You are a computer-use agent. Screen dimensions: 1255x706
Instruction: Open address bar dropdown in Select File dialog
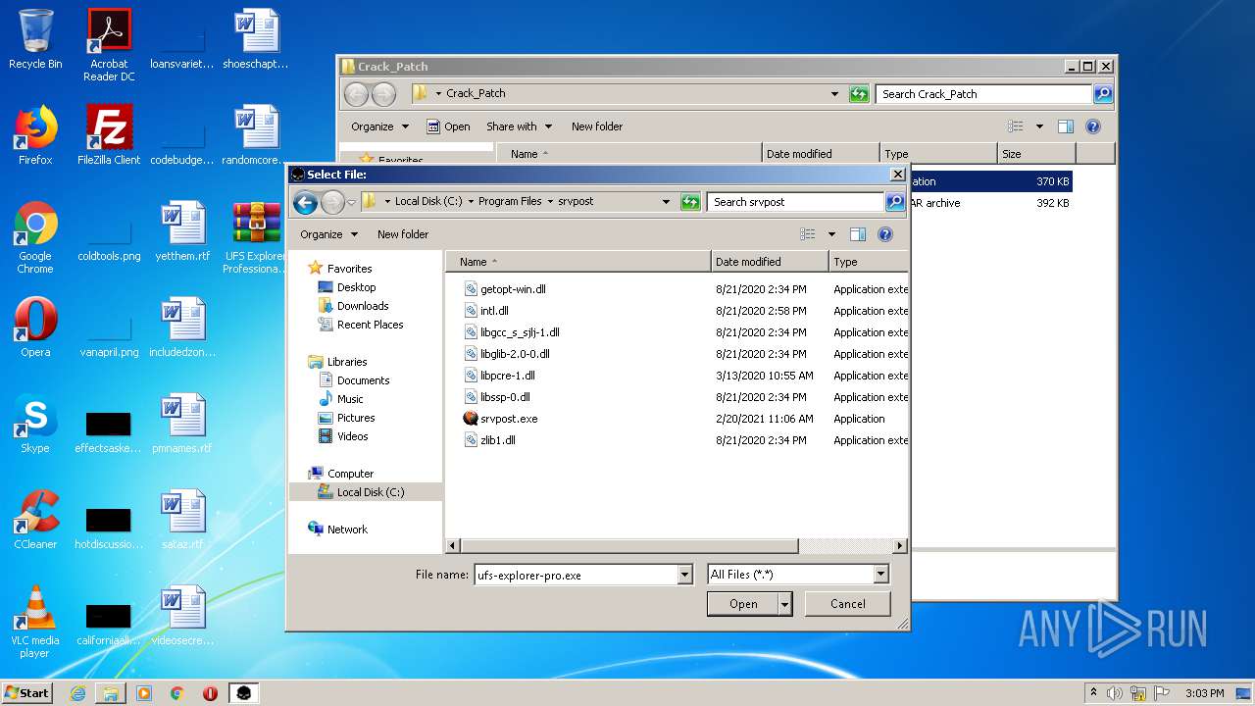[666, 202]
